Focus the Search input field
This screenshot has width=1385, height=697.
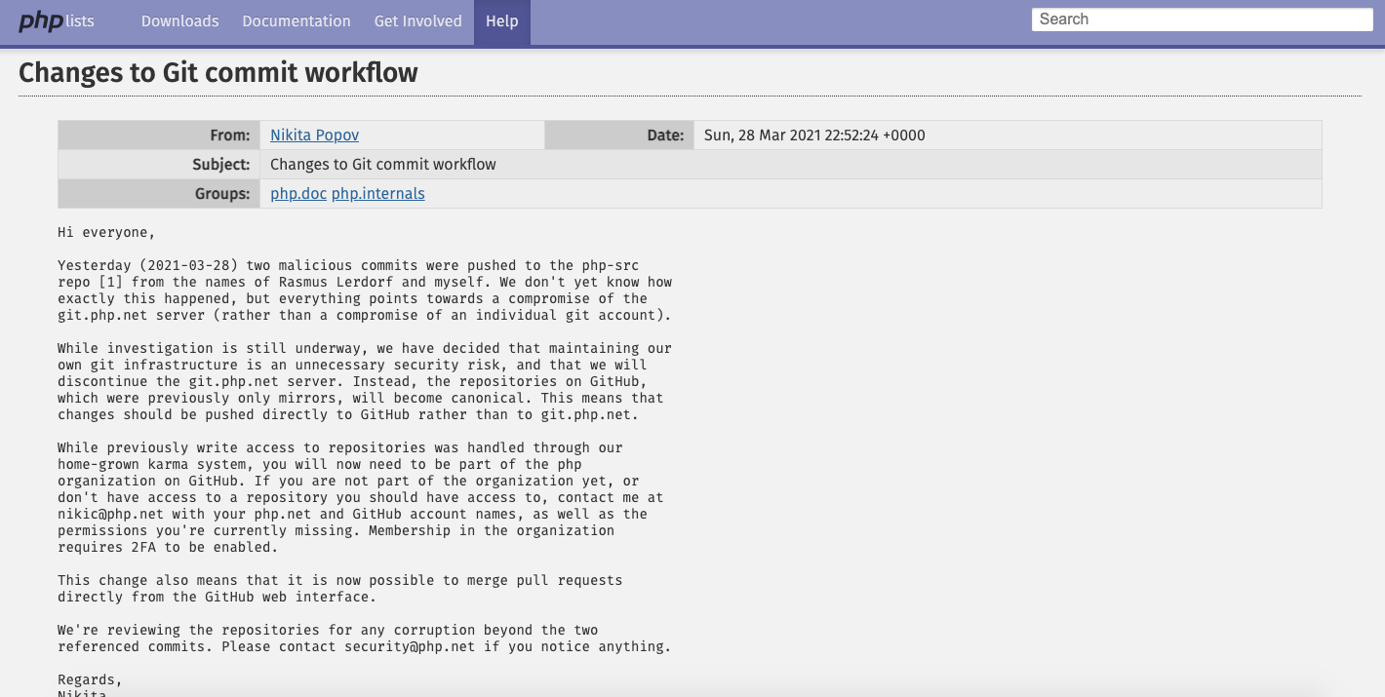(1203, 19)
